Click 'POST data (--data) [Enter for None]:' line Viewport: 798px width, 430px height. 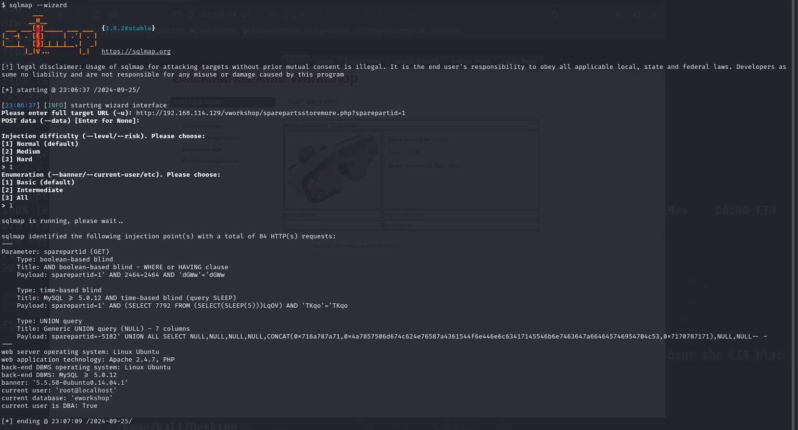click(71, 120)
